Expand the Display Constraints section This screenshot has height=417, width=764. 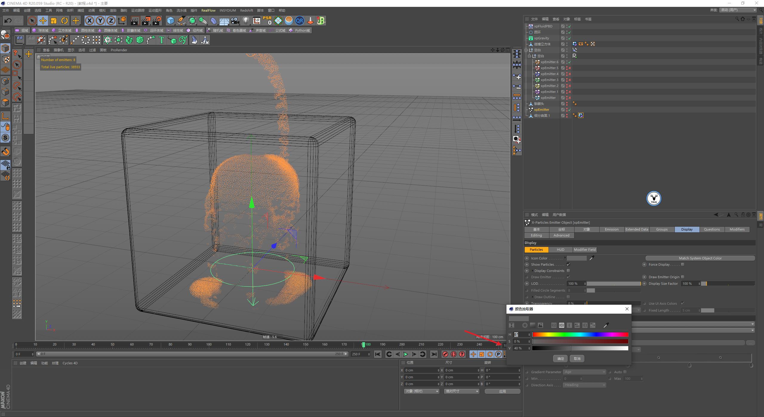(x=532, y=270)
